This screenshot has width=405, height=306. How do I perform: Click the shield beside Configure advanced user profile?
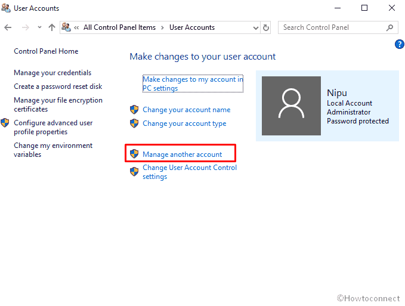5,123
